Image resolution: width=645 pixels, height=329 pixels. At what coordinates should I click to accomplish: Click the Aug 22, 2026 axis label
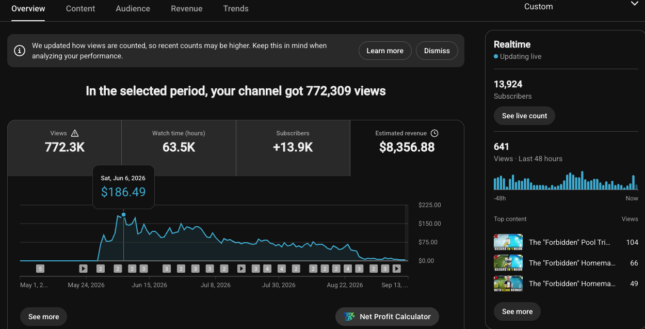tap(345, 285)
